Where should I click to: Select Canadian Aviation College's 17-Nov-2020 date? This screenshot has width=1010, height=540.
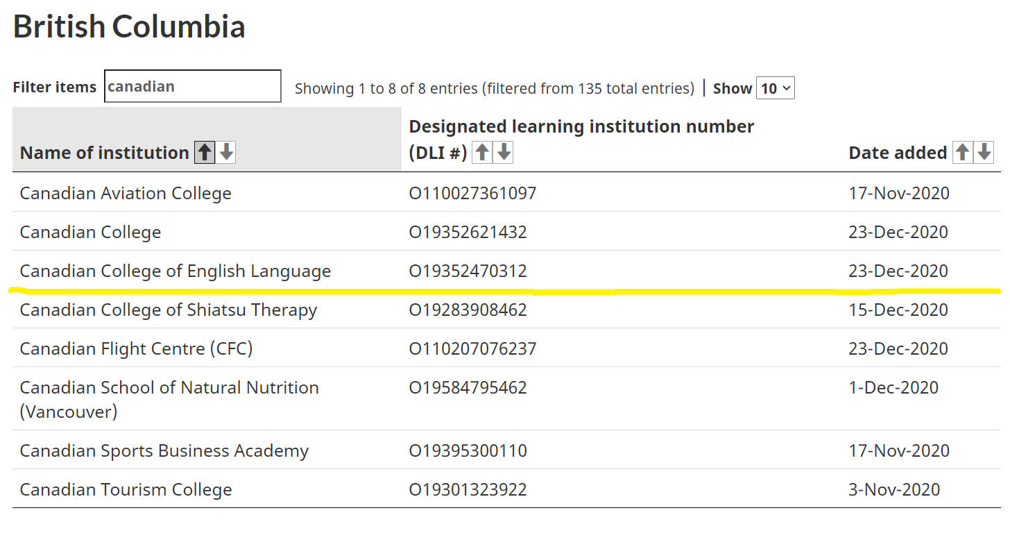(x=898, y=193)
